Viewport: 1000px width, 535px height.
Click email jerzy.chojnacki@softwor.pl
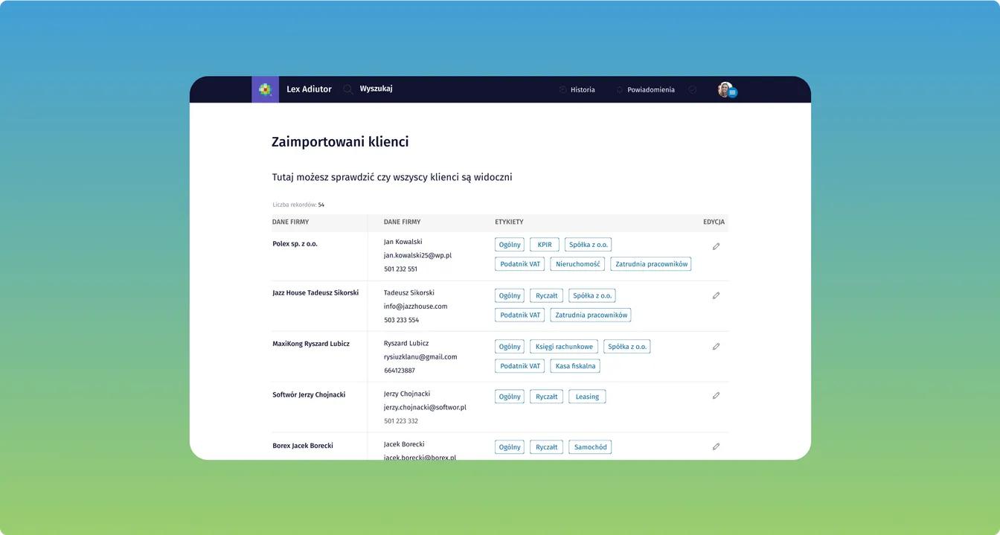(425, 408)
